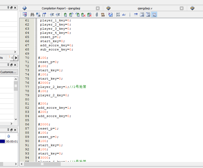The image size is (203, 168).
Task: Click the dock/undock window toolbar icon
Action: 24,15
